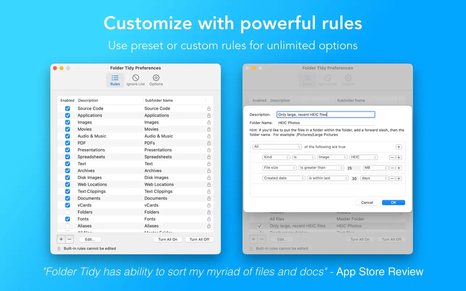
Task: Click the minus button below the rules list
Action: pos(70,239)
